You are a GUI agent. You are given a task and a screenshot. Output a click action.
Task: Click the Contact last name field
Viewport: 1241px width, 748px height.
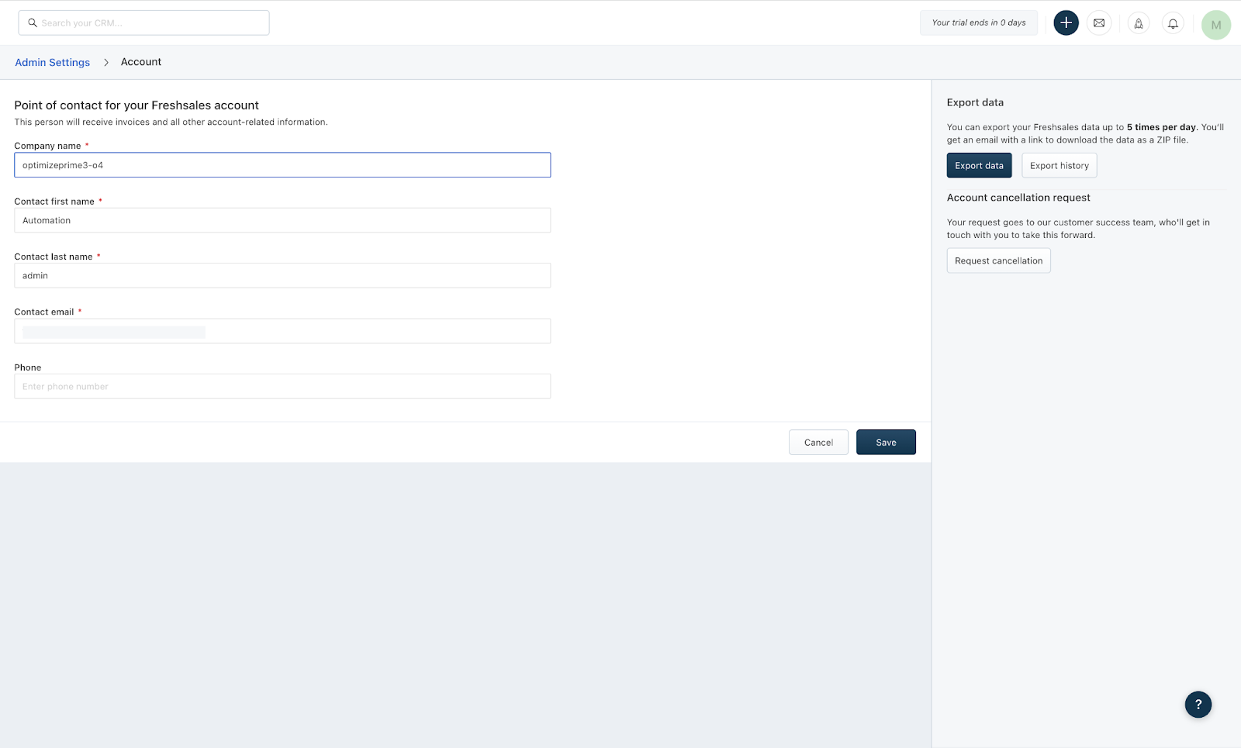[x=282, y=276]
